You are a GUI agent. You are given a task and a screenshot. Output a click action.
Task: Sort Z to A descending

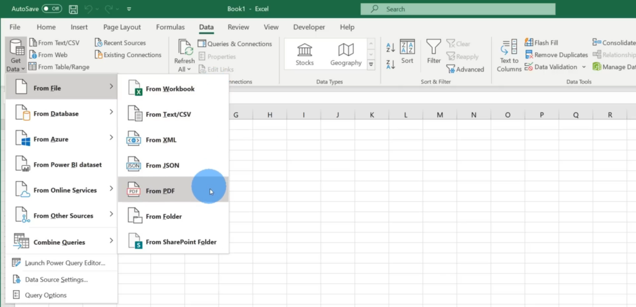(391, 64)
